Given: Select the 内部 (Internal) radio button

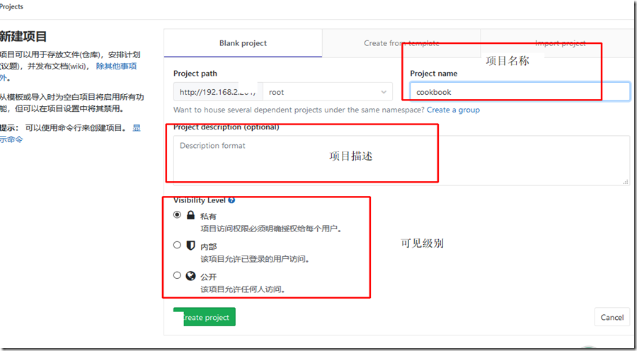Looking at the screenshot, I should [178, 245].
